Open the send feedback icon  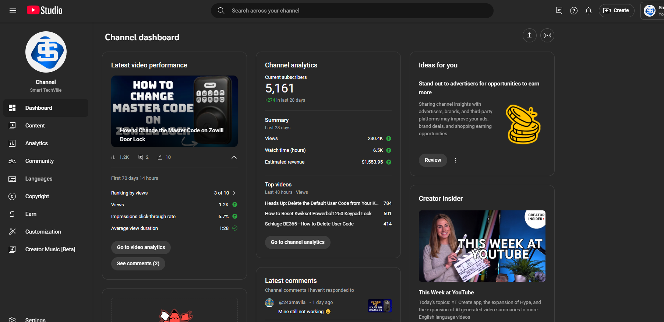[x=559, y=11]
